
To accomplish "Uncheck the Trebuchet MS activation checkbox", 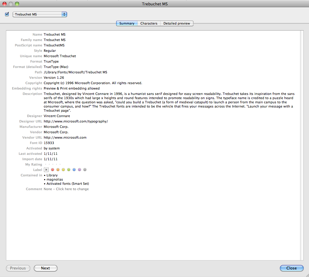I will click(7, 14).
